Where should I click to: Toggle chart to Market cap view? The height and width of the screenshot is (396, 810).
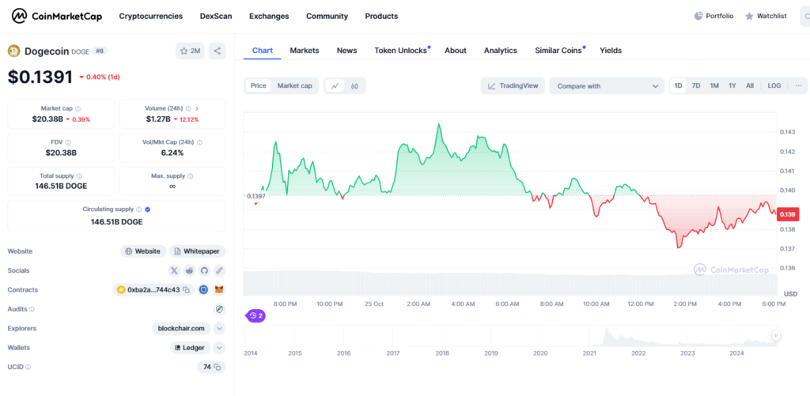(x=294, y=86)
